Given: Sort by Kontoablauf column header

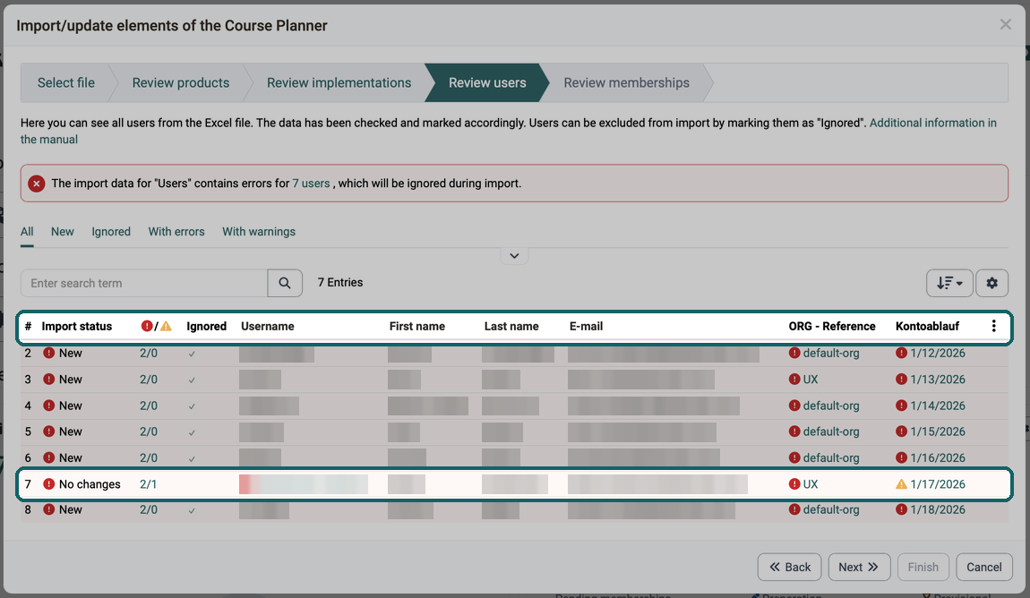Looking at the screenshot, I should [x=927, y=326].
